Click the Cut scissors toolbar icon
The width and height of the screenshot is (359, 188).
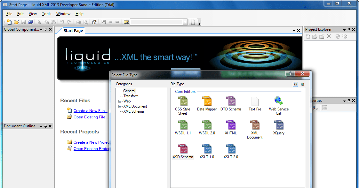coord(39,22)
